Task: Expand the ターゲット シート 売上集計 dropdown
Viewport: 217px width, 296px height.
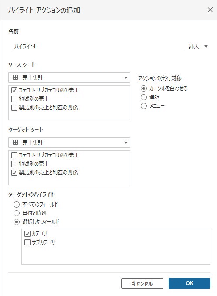Action: [x=69, y=143]
